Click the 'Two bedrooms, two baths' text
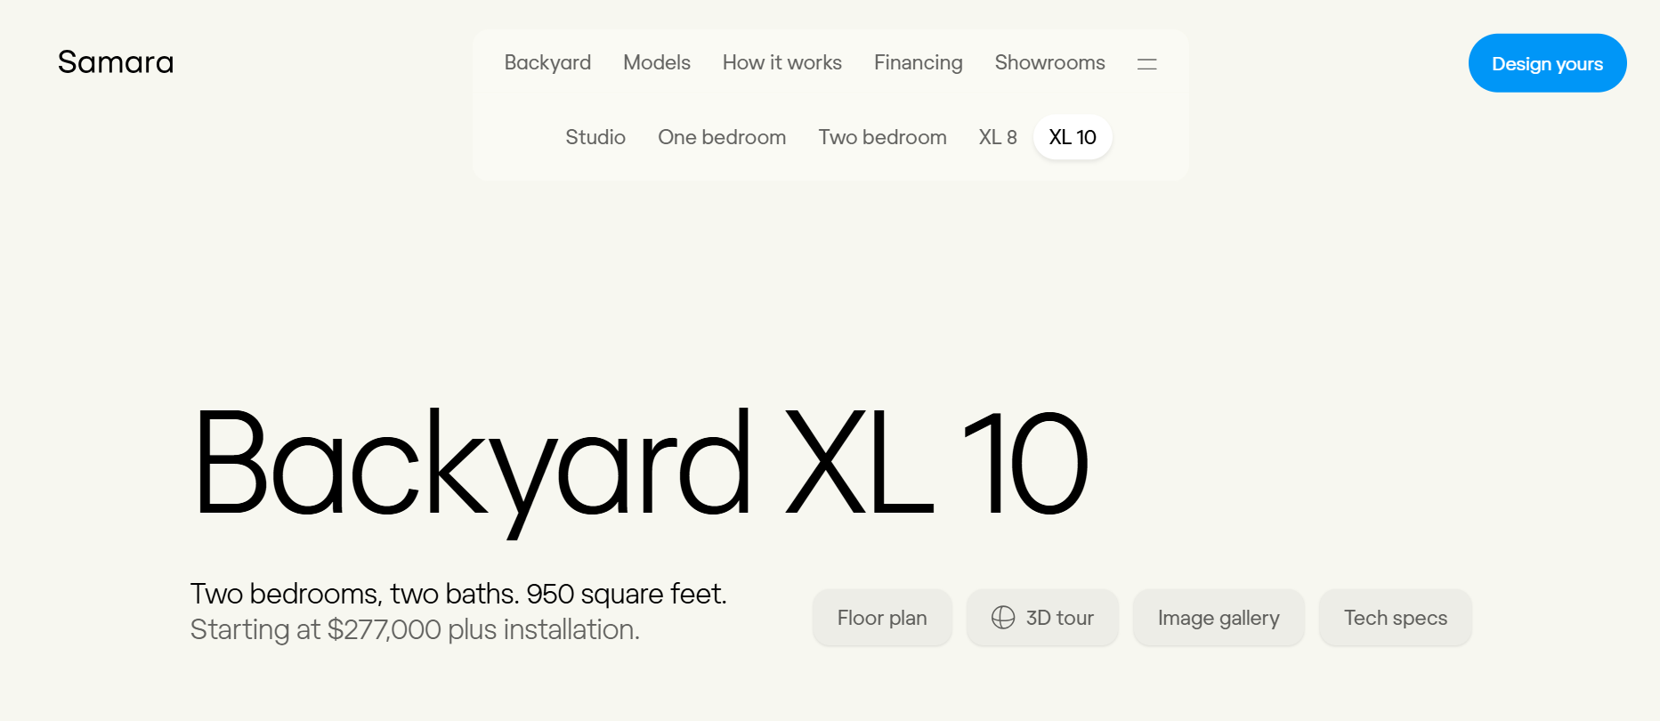Screen dimensions: 1660x721 point(354,594)
